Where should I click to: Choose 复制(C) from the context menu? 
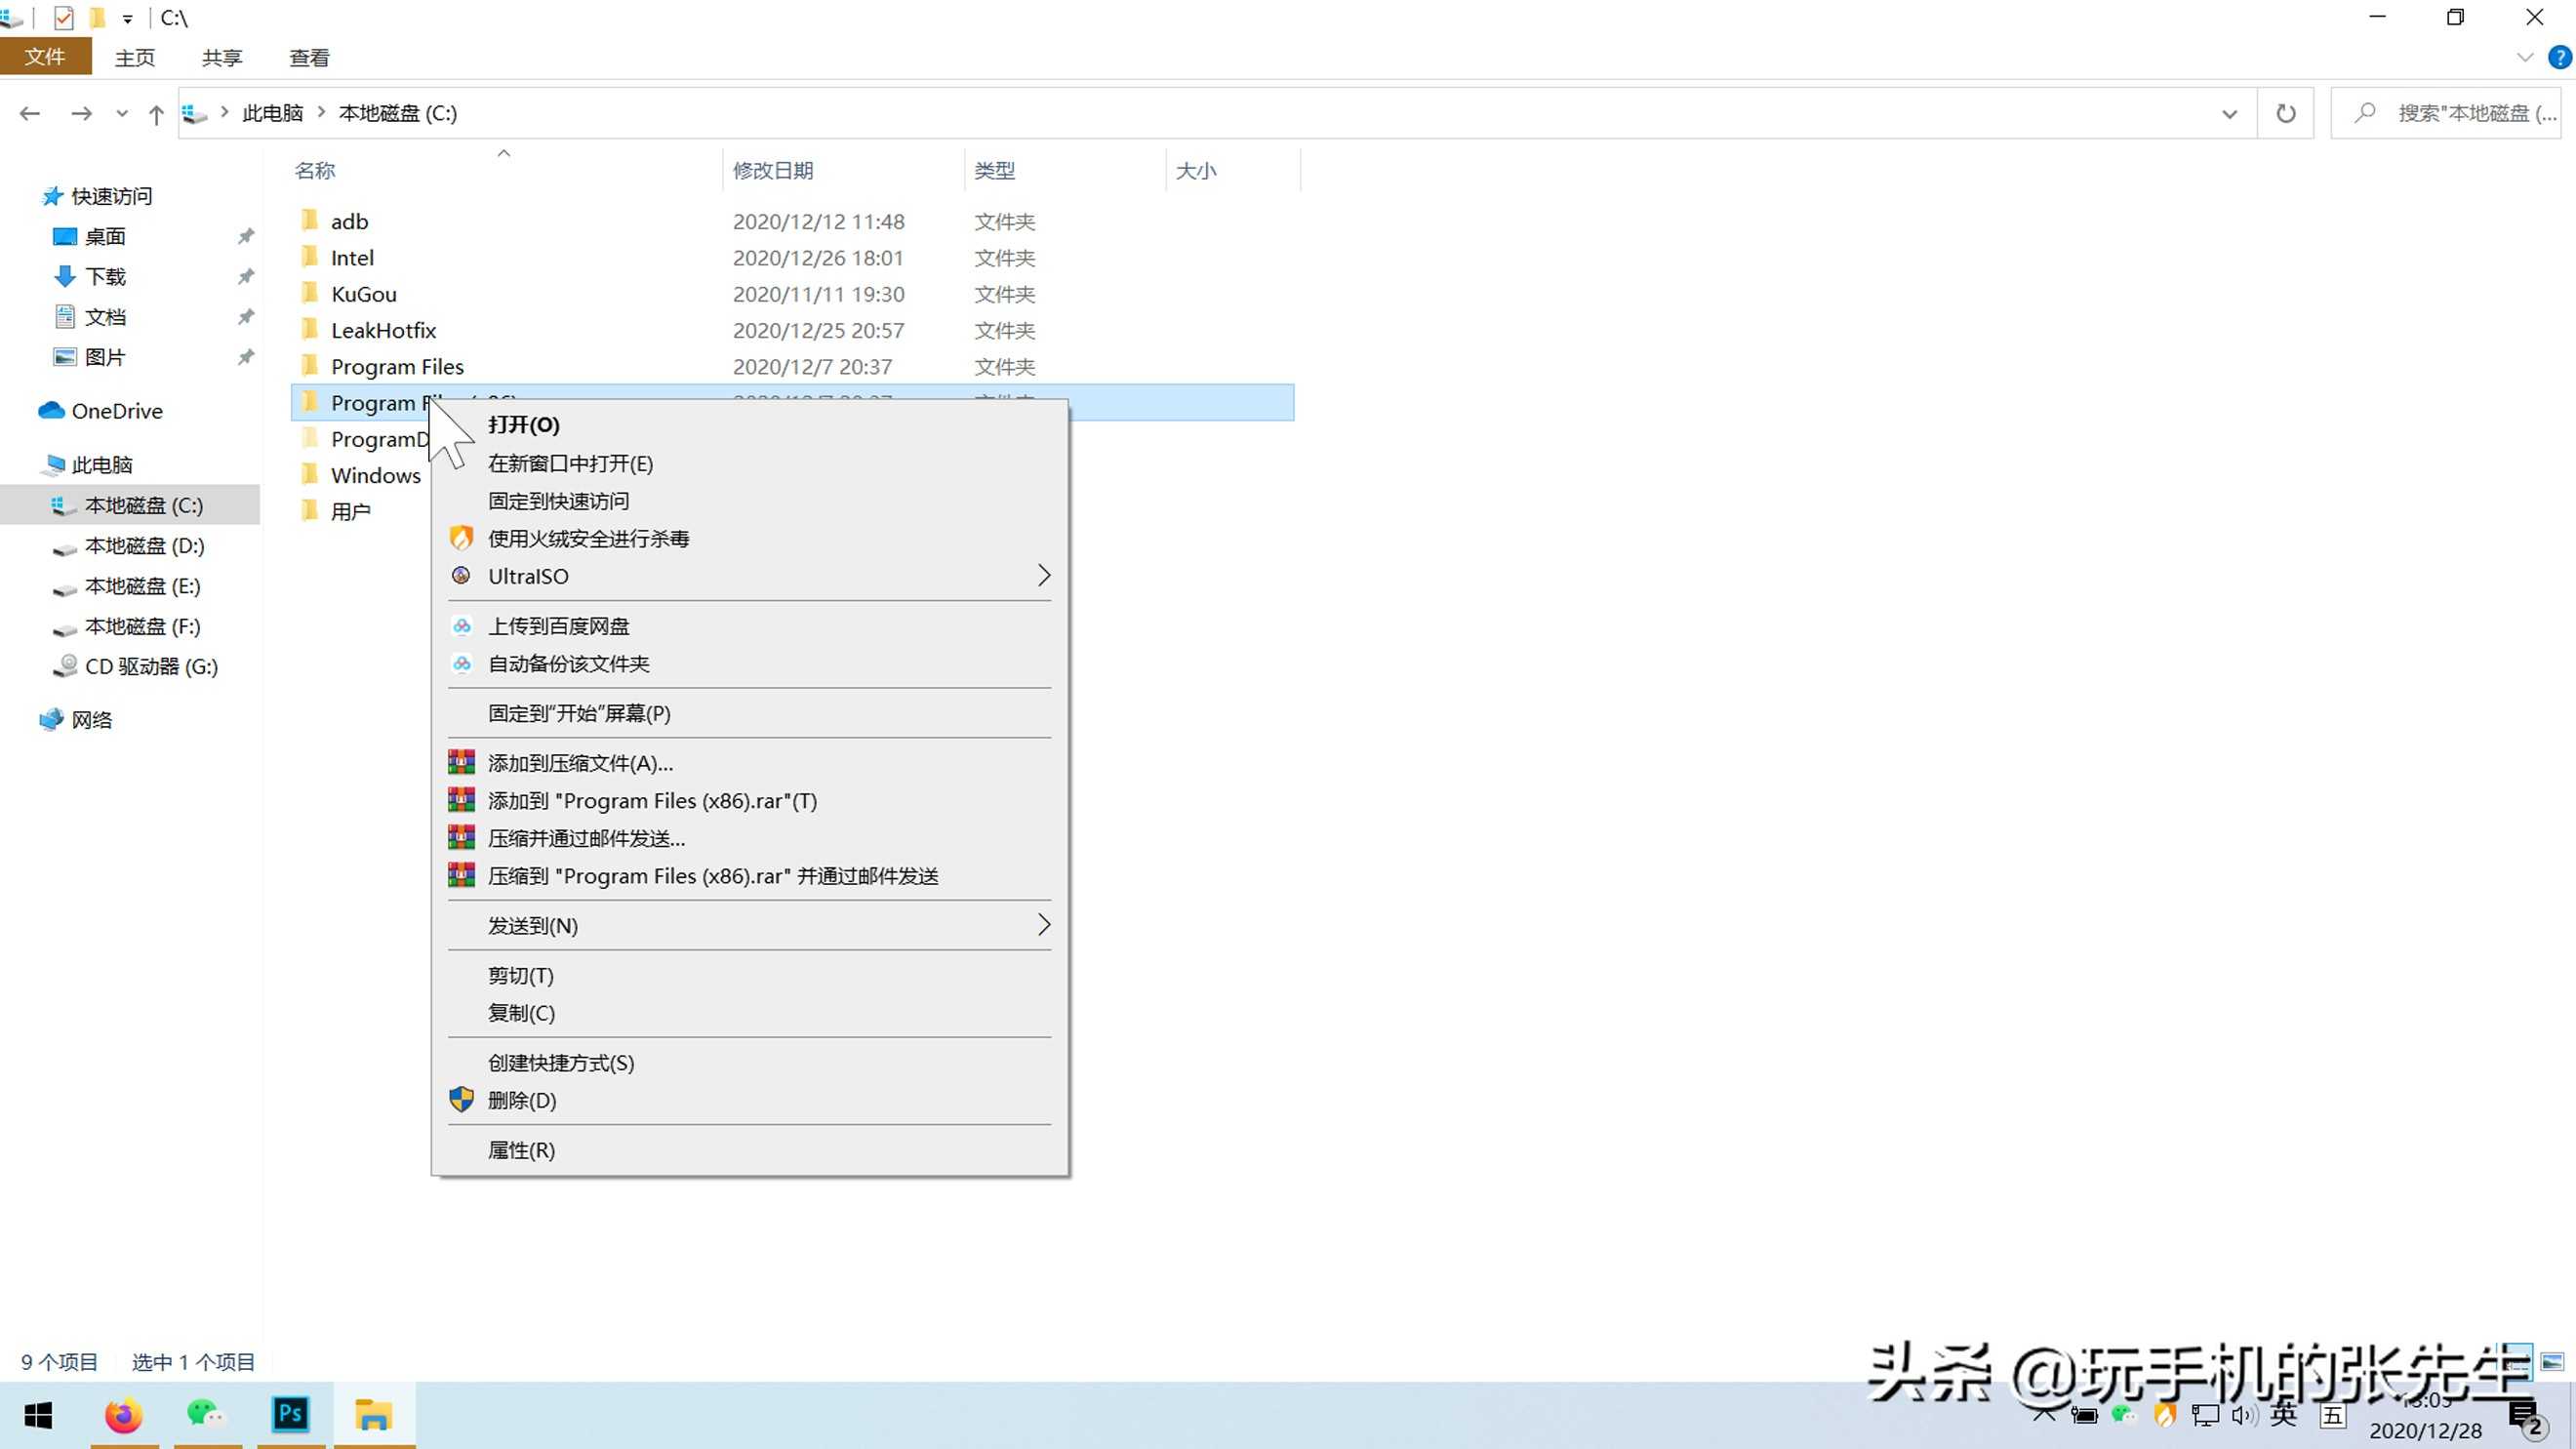(x=750, y=1014)
